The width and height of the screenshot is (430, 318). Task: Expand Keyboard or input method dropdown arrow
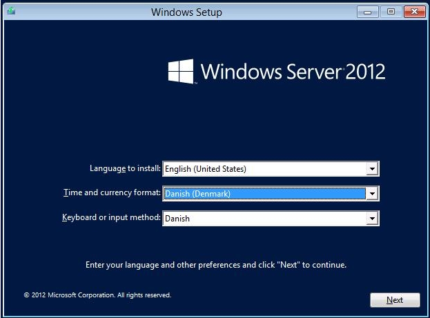pos(372,219)
